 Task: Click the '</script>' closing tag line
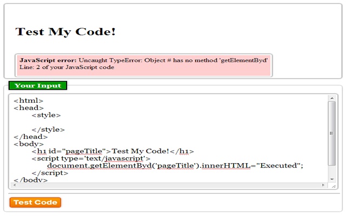click(50, 173)
